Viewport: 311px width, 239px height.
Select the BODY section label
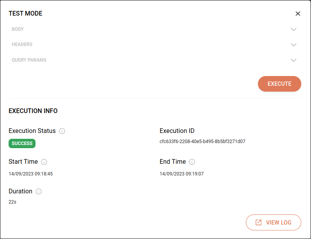(18, 29)
